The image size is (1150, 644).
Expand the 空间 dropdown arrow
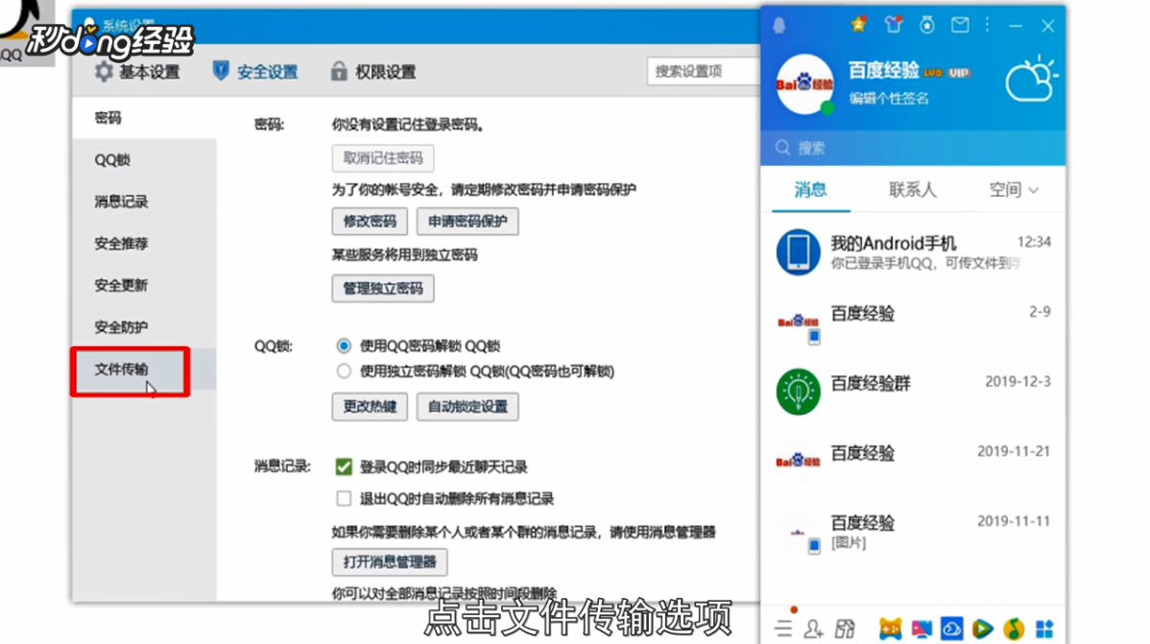coord(1034,191)
